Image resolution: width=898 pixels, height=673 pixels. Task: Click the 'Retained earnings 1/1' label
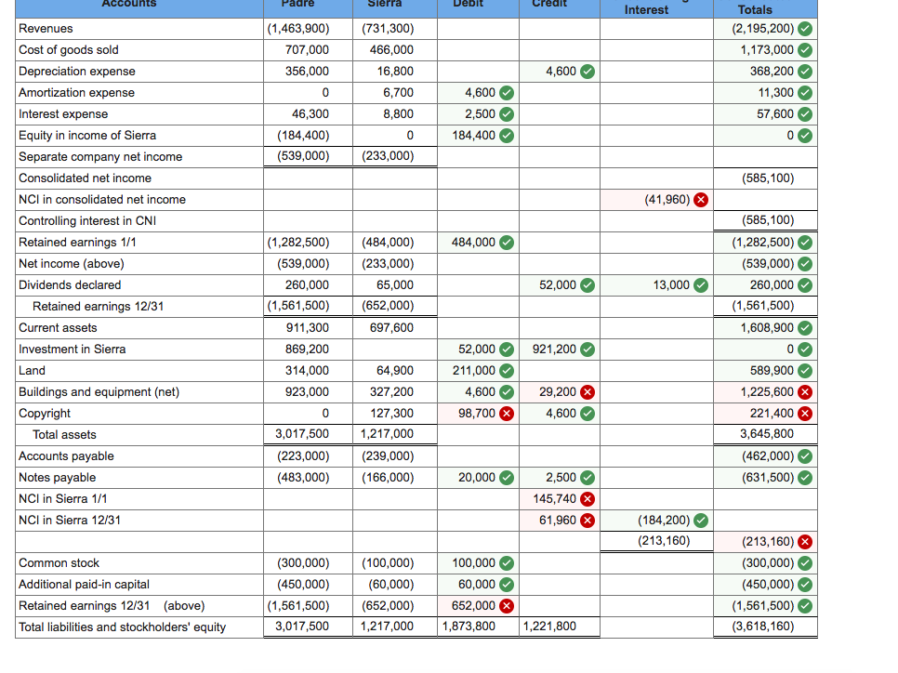tap(77, 243)
